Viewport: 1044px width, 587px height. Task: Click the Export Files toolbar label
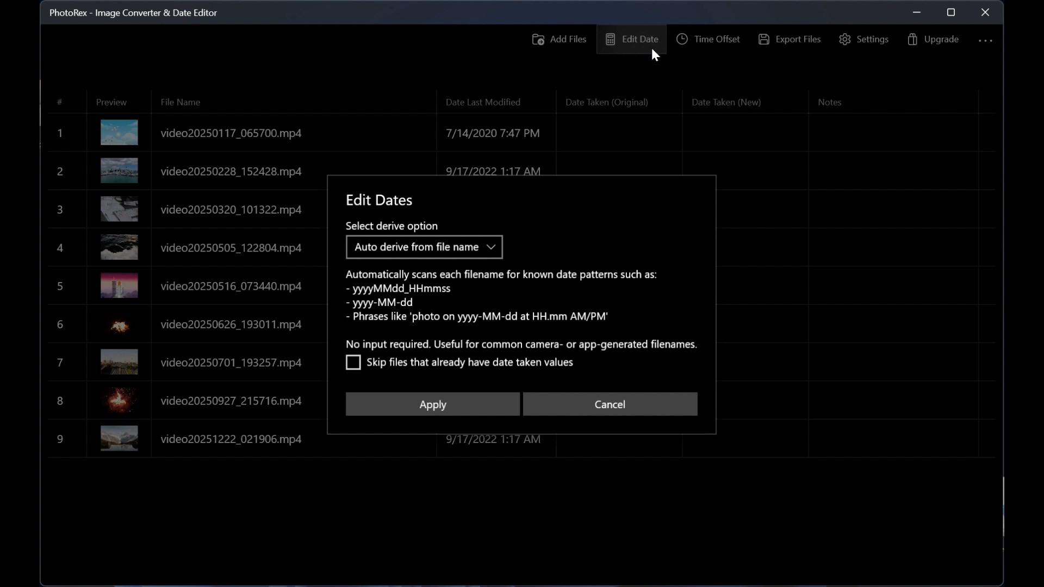(x=798, y=39)
